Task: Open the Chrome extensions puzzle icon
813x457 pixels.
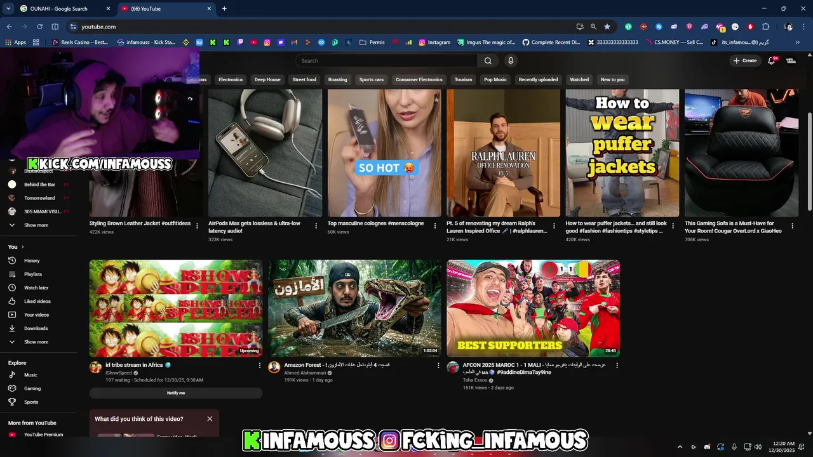Action: click(765, 27)
